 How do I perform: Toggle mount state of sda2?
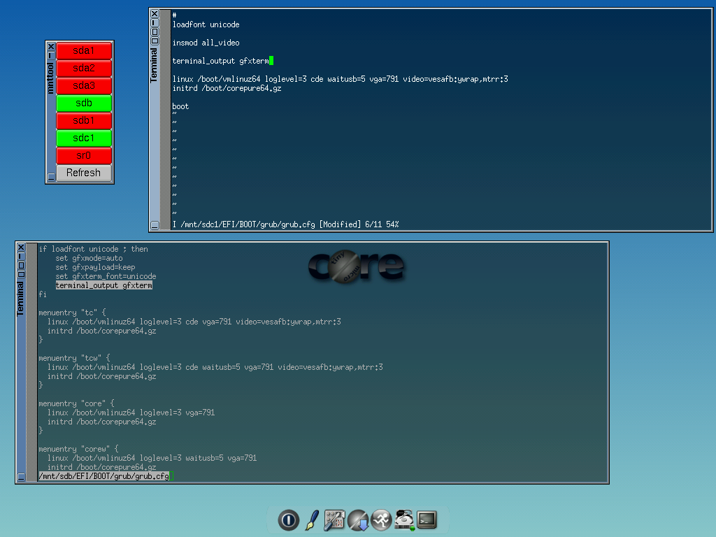click(x=84, y=68)
